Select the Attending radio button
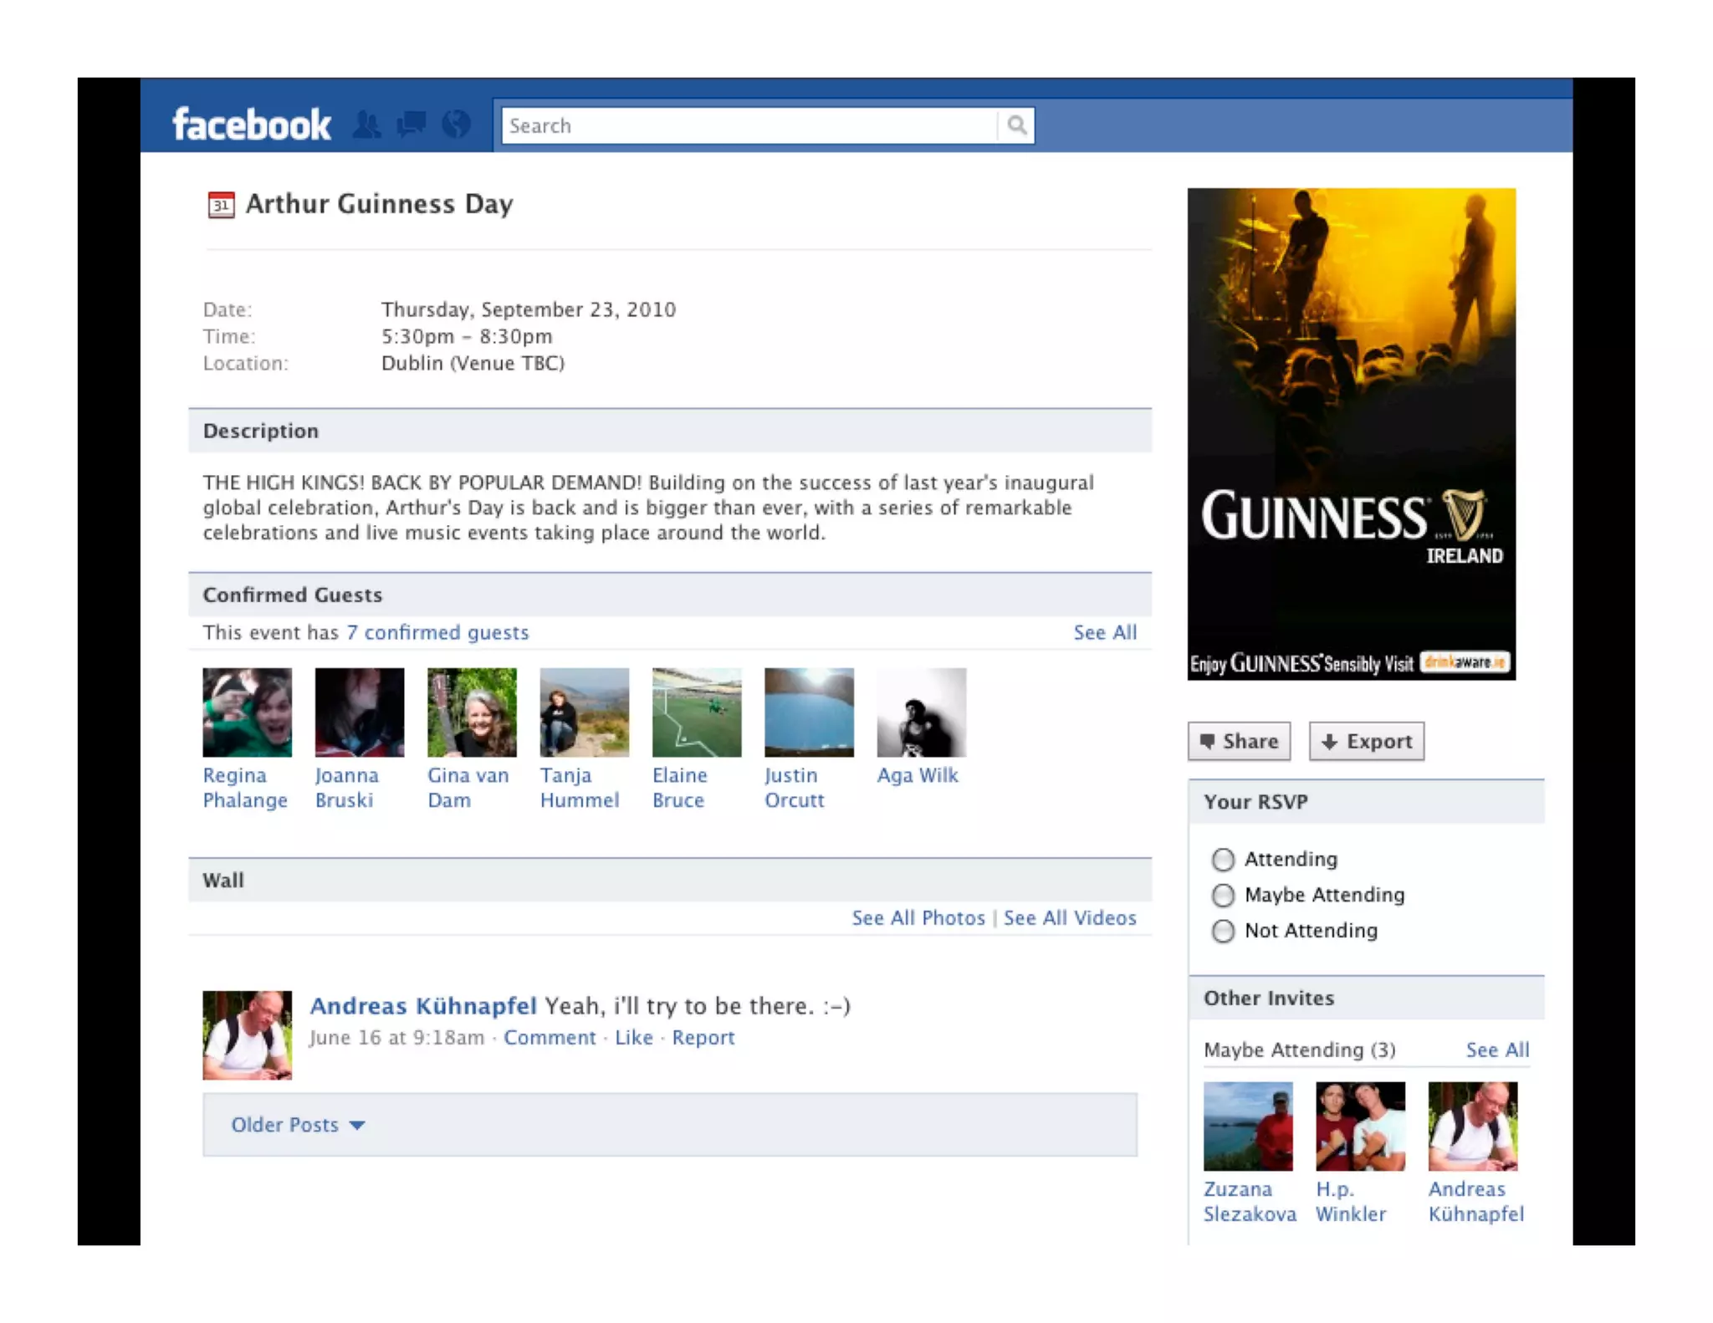1713x1323 pixels. coord(1223,859)
